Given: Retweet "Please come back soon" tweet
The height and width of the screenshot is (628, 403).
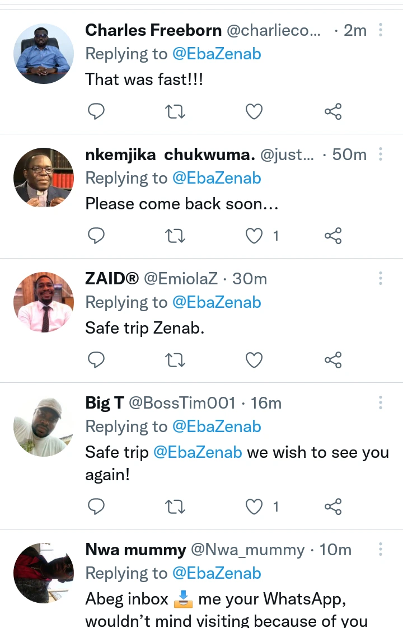Looking at the screenshot, I should tap(176, 236).
